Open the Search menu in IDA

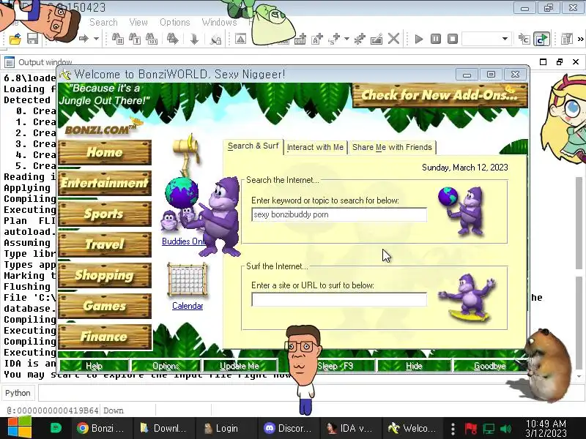pos(103,23)
